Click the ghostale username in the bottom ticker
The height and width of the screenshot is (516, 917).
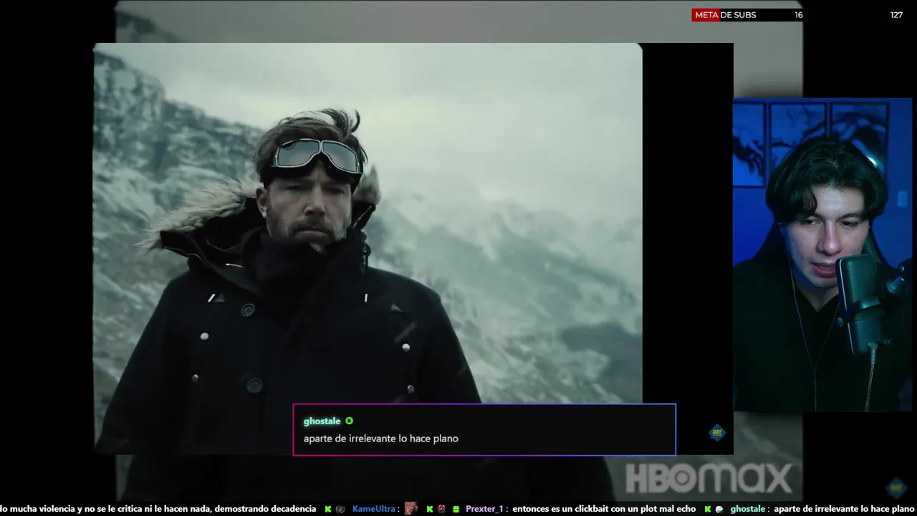tap(748, 509)
